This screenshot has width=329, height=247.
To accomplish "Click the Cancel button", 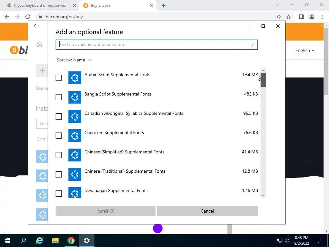I will pos(207,211).
